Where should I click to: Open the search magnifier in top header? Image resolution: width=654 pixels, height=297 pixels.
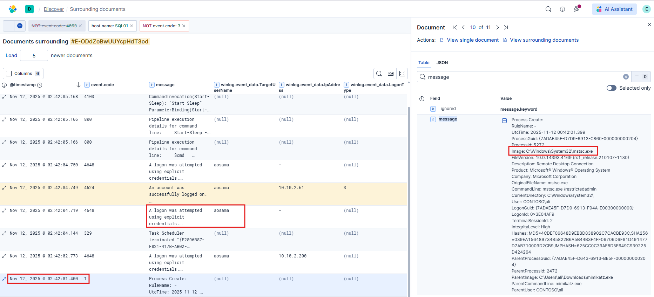pos(548,9)
